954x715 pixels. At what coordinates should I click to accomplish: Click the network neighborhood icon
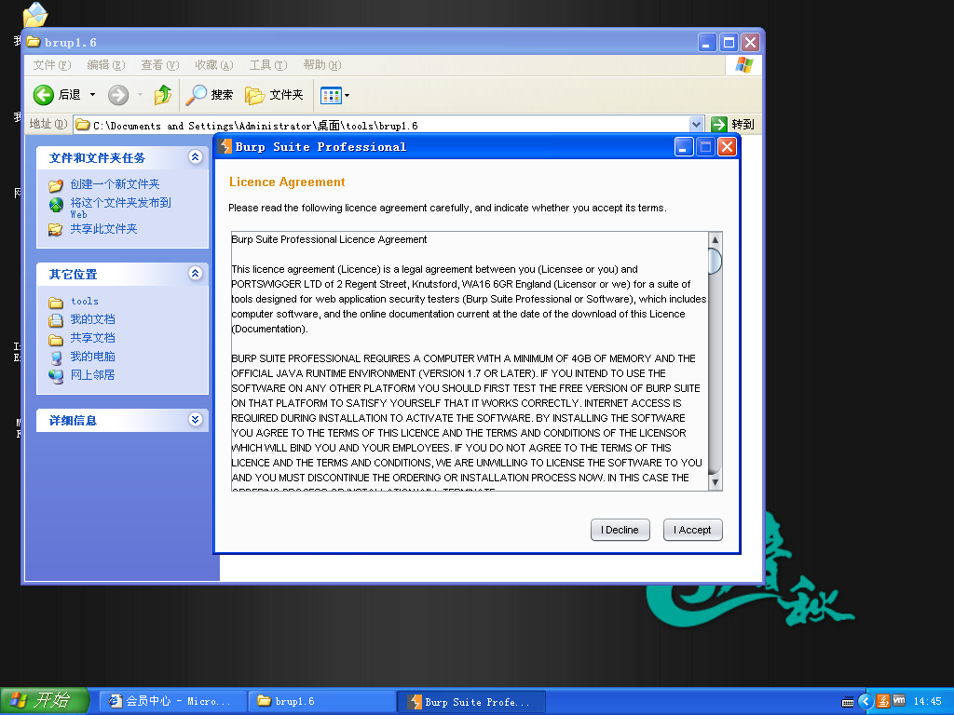click(56, 376)
